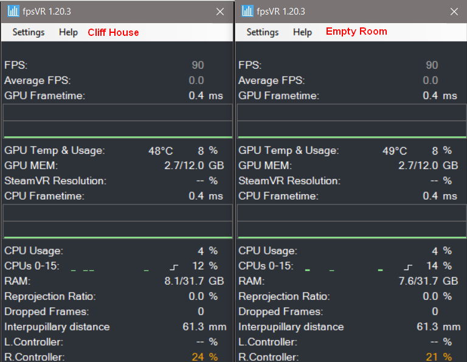
Task: Click the fpsVR logo in Empty Room window
Action: 247,11
